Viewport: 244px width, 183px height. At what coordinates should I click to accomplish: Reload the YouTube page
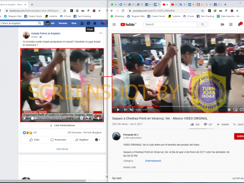123,11
